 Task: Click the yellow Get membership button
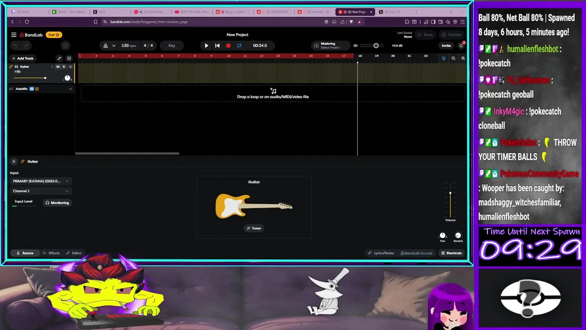pyautogui.click(x=54, y=35)
